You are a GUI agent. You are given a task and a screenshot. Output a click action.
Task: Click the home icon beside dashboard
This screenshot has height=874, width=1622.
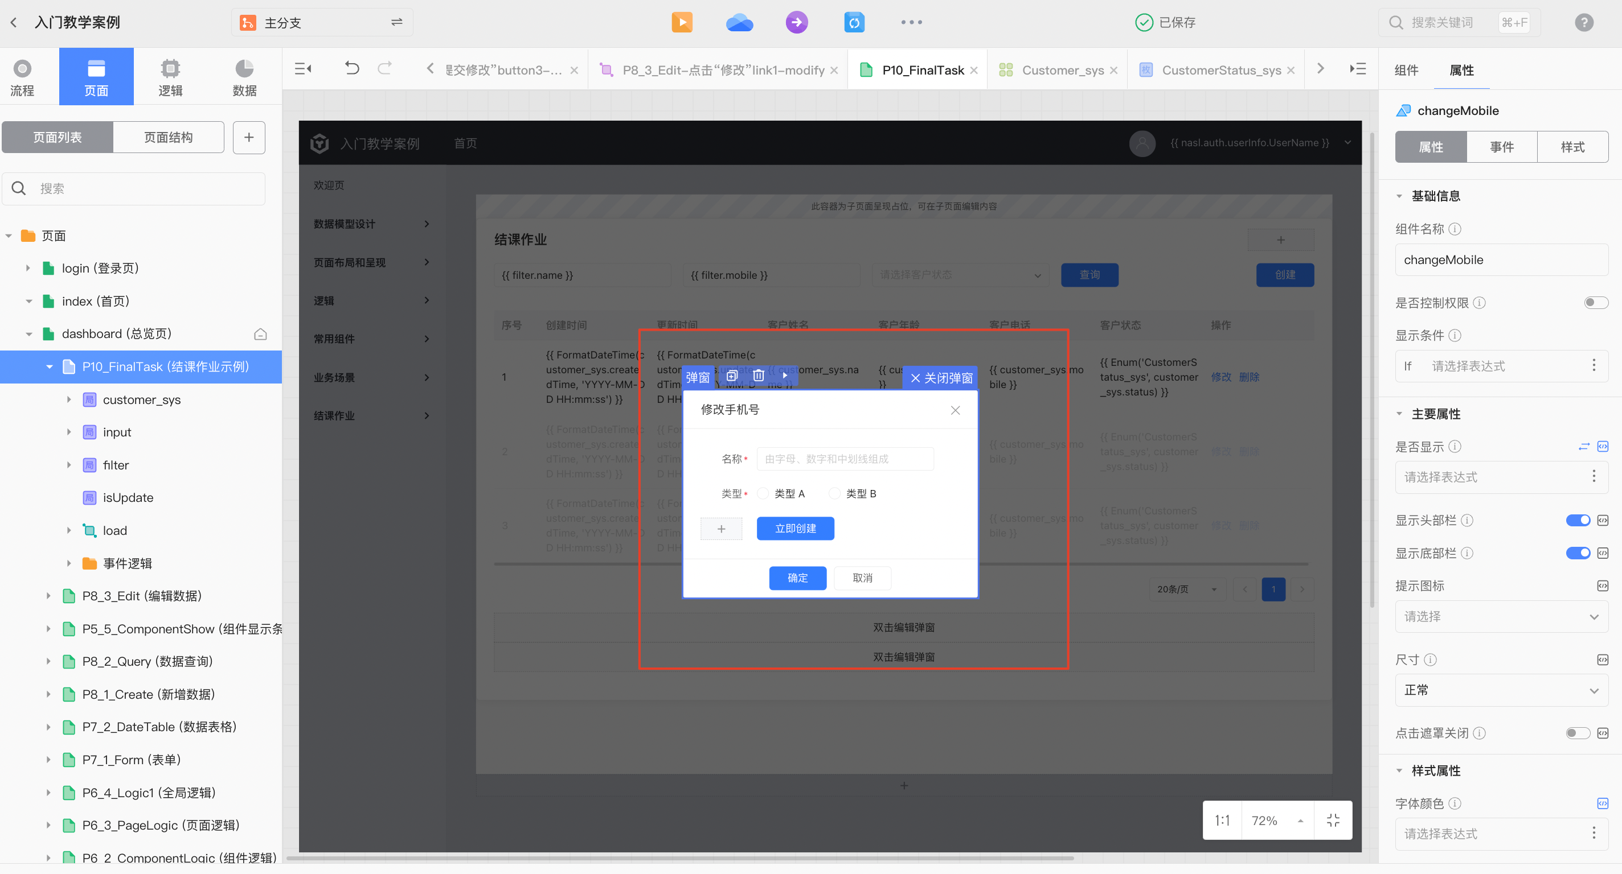coord(260,334)
